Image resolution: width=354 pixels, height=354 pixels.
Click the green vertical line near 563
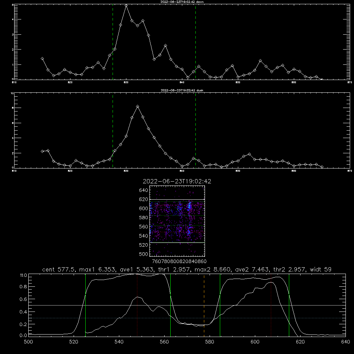tap(170, 305)
